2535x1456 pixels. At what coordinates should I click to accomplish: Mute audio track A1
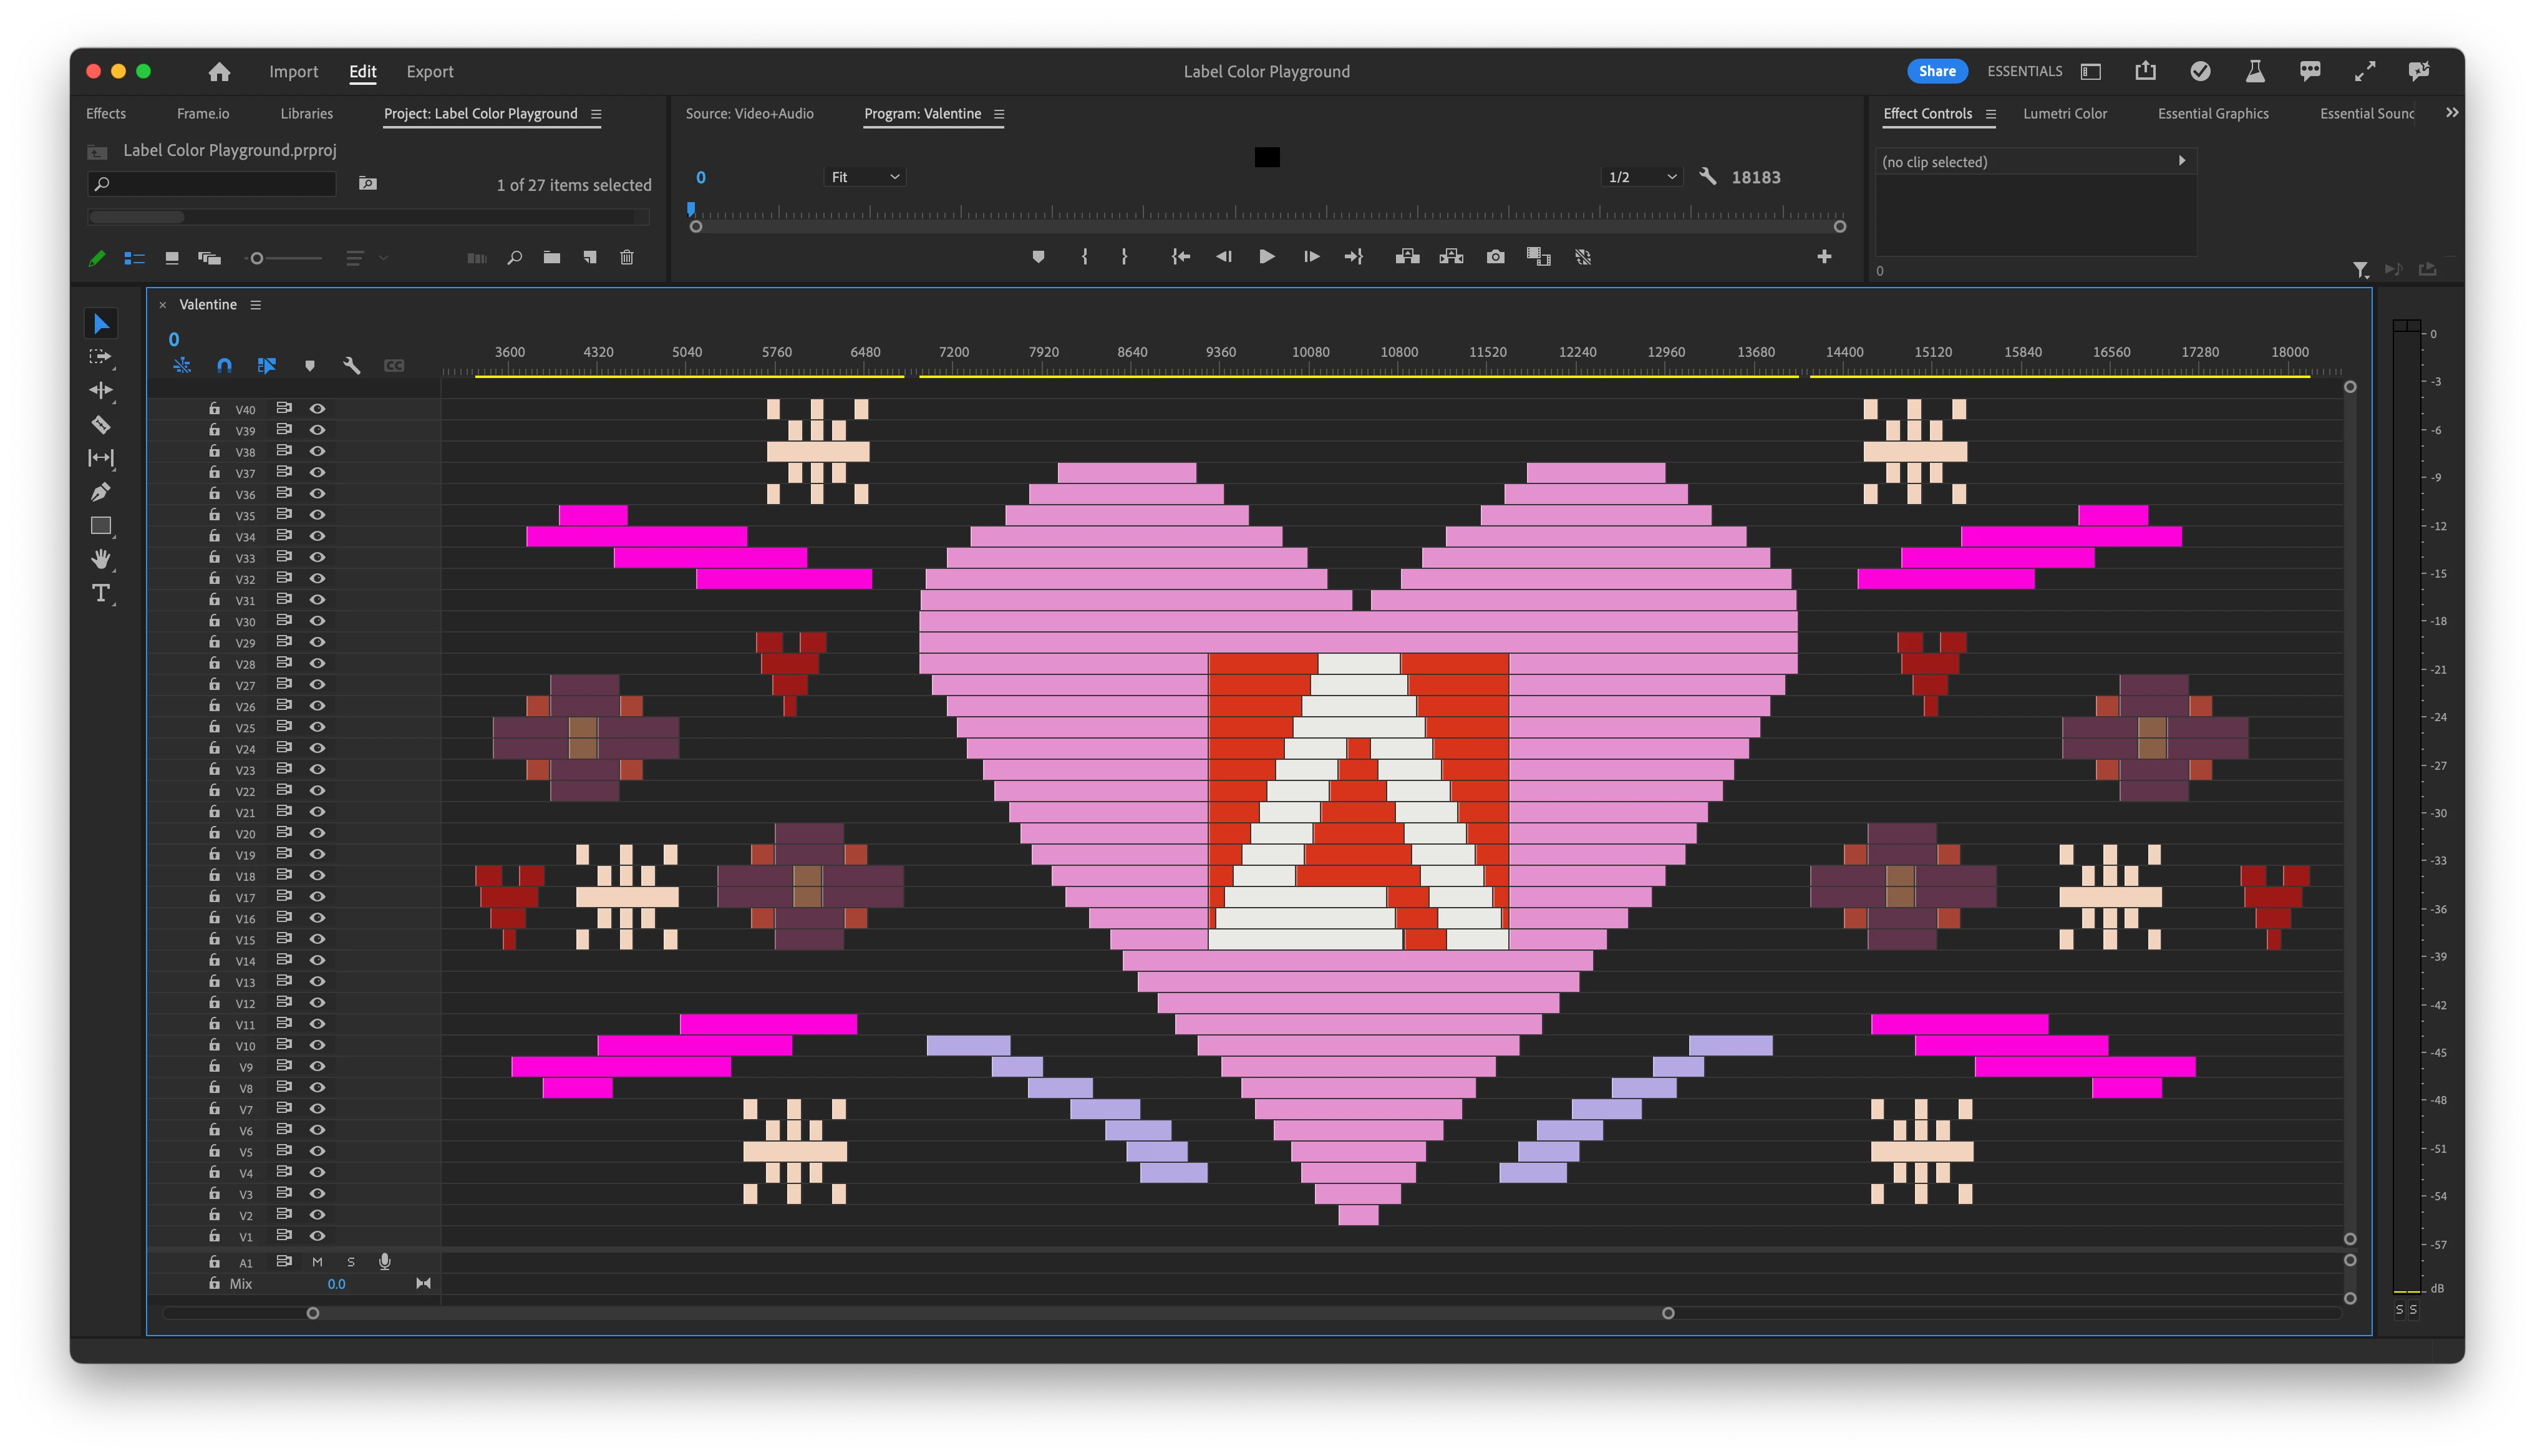[x=317, y=1262]
